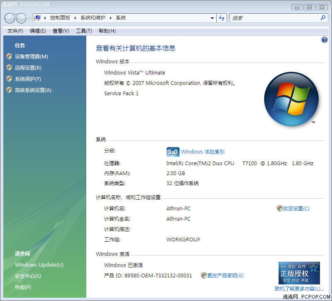The height and width of the screenshot is (301, 332).
Task: Click the 1.0 experience index score badge
Action: click(173, 152)
